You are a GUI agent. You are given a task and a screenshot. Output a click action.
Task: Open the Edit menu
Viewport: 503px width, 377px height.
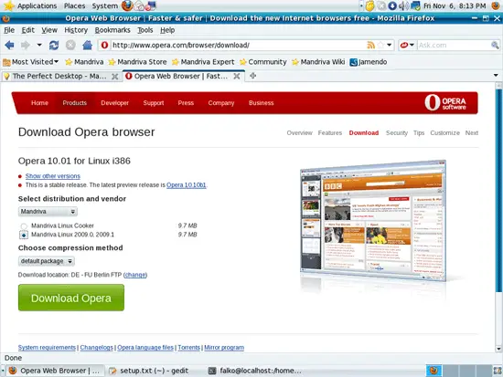28,30
